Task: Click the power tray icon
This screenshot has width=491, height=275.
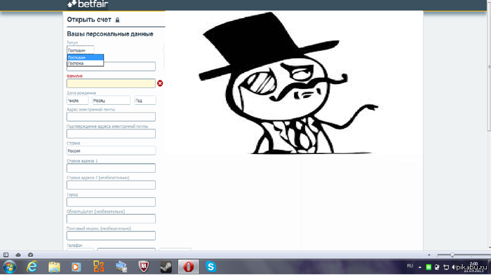Action: tap(437, 267)
